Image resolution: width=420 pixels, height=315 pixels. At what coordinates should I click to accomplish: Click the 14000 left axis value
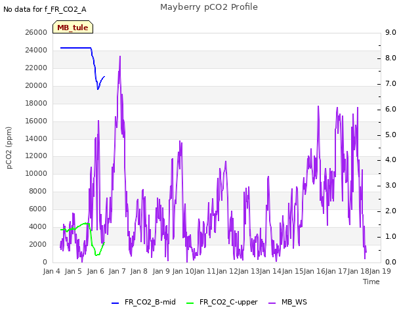pos(36,138)
